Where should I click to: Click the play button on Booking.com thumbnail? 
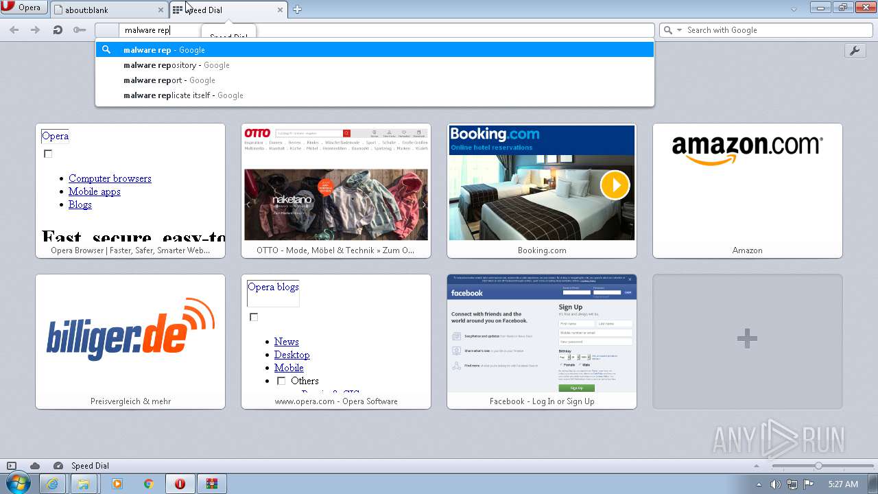pyautogui.click(x=615, y=185)
